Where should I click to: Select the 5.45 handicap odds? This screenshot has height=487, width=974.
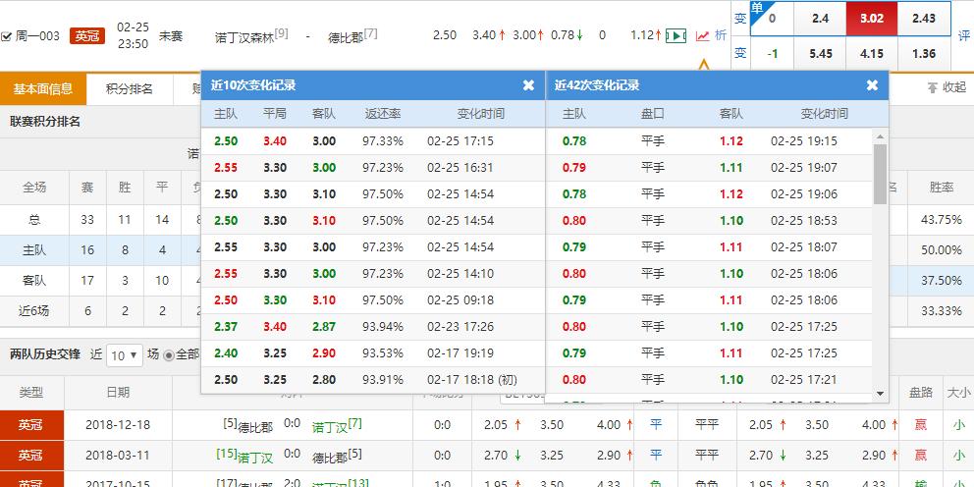click(820, 54)
